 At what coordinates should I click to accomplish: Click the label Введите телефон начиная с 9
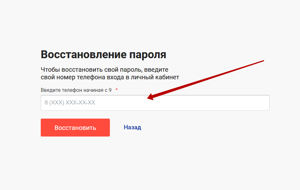coord(76,90)
